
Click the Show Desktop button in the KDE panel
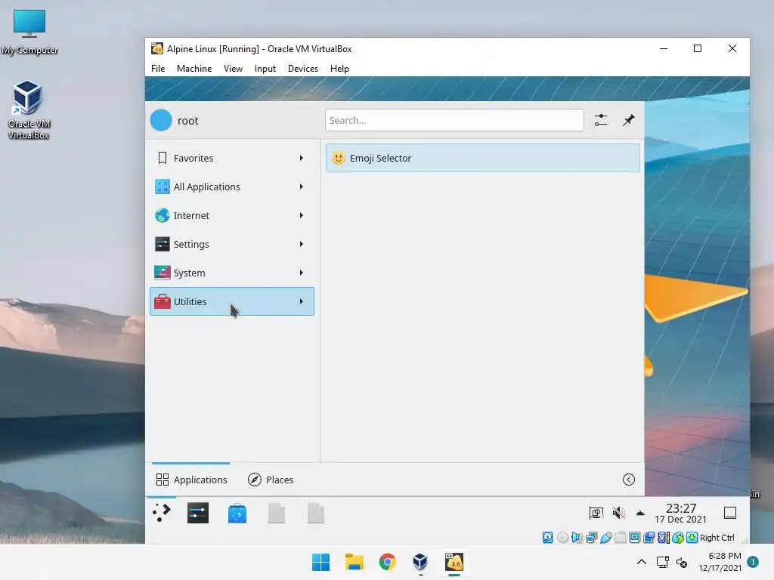tap(730, 513)
